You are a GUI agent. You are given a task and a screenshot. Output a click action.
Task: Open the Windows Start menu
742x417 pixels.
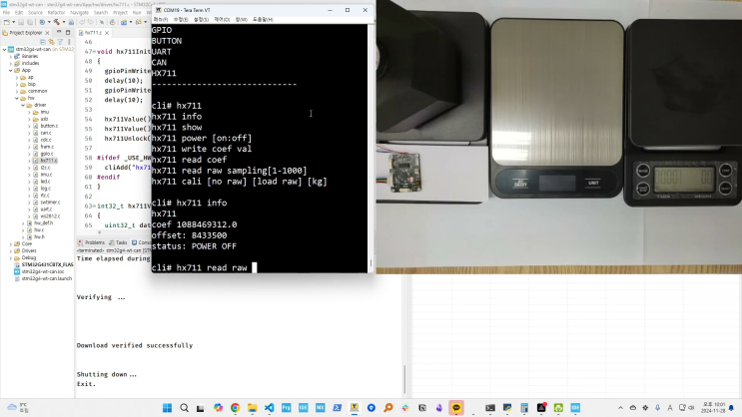[167, 408]
